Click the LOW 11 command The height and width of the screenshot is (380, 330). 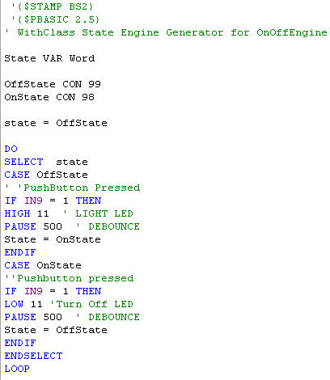pos(23,304)
